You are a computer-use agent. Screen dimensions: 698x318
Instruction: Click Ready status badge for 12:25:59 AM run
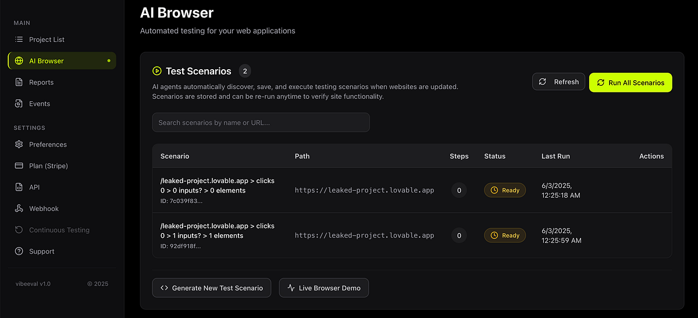coord(505,235)
